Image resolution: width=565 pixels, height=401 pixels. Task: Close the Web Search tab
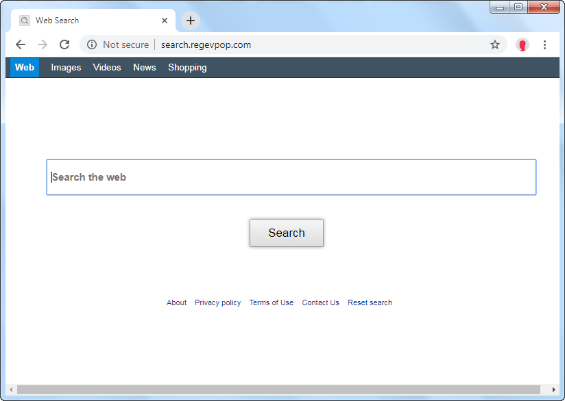pyautogui.click(x=165, y=21)
